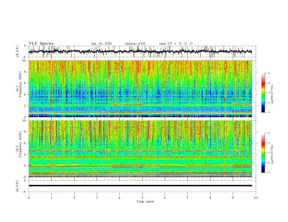
Task: Click time axis tick label "5" under ch.3
Action: click(142, 198)
